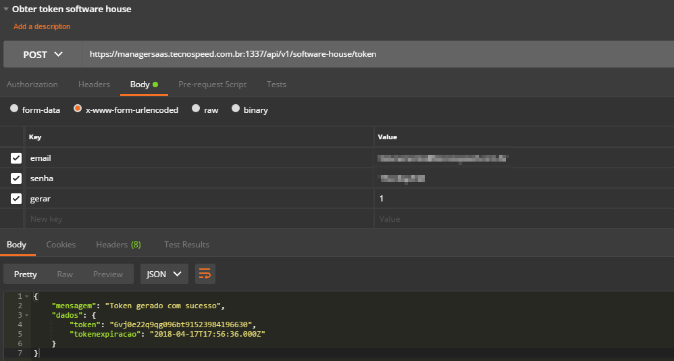Viewport: 674px width, 361px height.
Task: Open the POST method dropdown
Action: tap(43, 54)
